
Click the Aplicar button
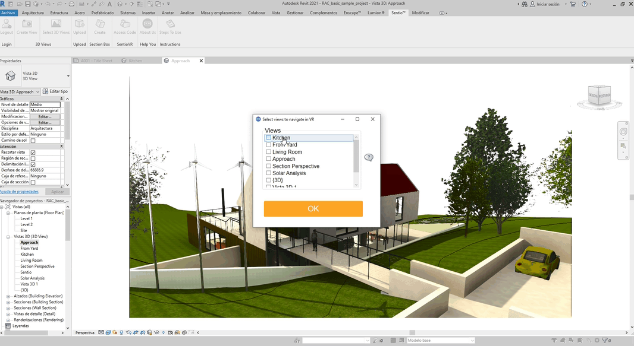58,192
